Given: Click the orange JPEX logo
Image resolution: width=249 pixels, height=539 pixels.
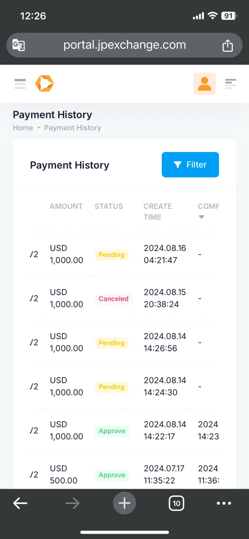Looking at the screenshot, I should click(x=44, y=83).
